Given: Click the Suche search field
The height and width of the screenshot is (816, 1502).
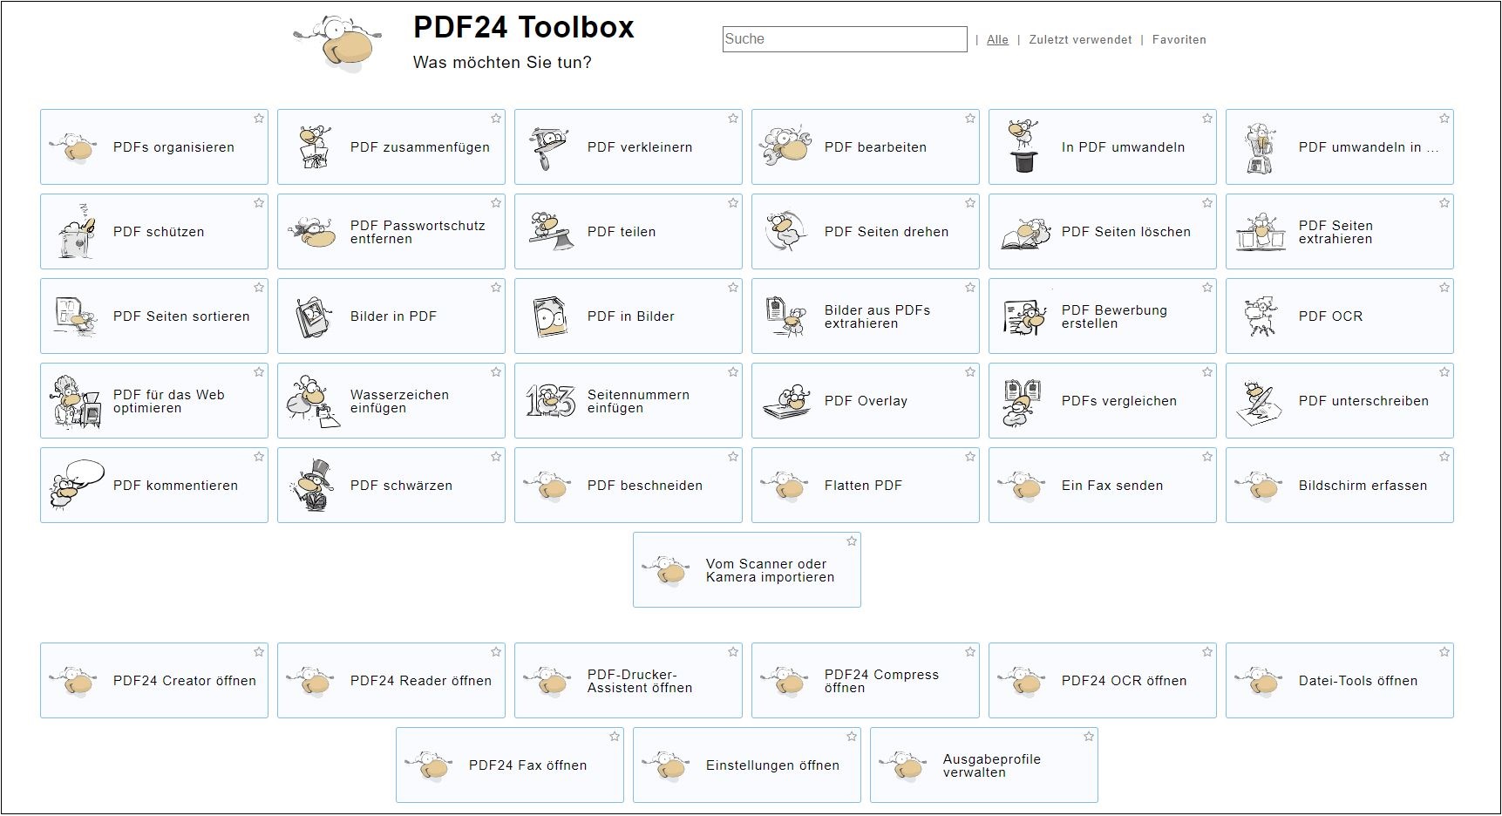Looking at the screenshot, I should 844,39.
